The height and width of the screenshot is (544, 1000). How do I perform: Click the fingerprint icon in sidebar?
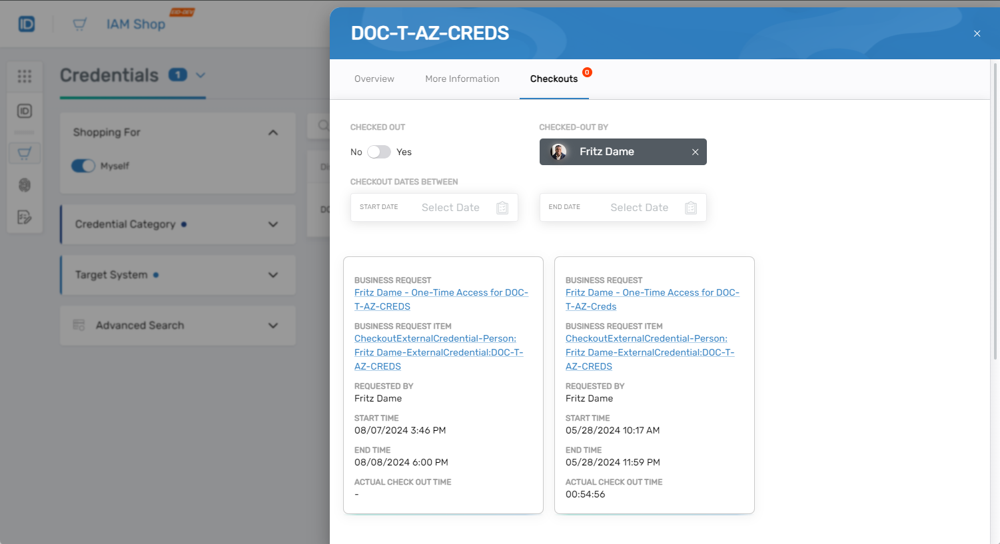[25, 185]
